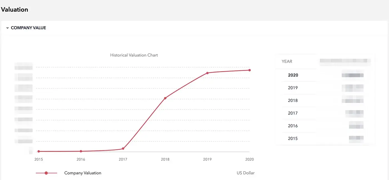Viewport: 389px width, 180px height.
Task: Click the Valuation page heading
Action: tap(14, 10)
